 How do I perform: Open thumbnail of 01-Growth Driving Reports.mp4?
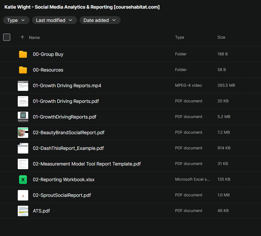click(x=23, y=86)
